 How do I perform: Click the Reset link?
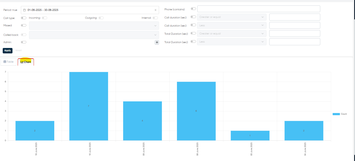[x=18, y=50]
